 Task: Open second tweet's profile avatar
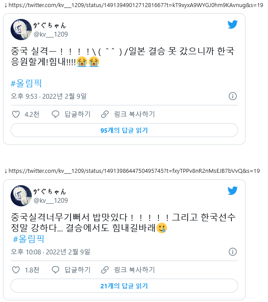pyautogui.click(x=21, y=196)
